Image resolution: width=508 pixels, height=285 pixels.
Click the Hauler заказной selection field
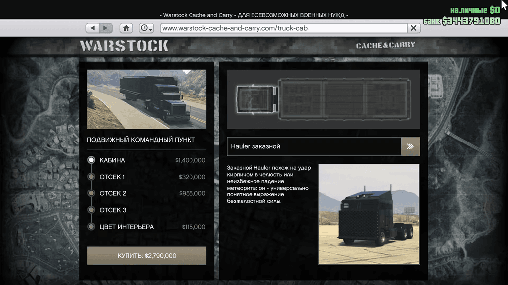pos(314,146)
